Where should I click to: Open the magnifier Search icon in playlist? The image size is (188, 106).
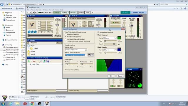coord(41,61)
